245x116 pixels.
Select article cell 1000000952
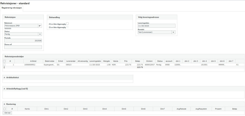point(33,65)
